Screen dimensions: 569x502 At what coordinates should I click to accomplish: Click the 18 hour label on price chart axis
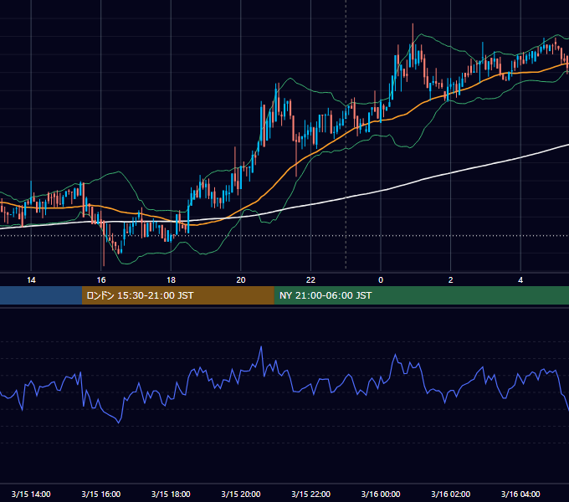coord(171,280)
